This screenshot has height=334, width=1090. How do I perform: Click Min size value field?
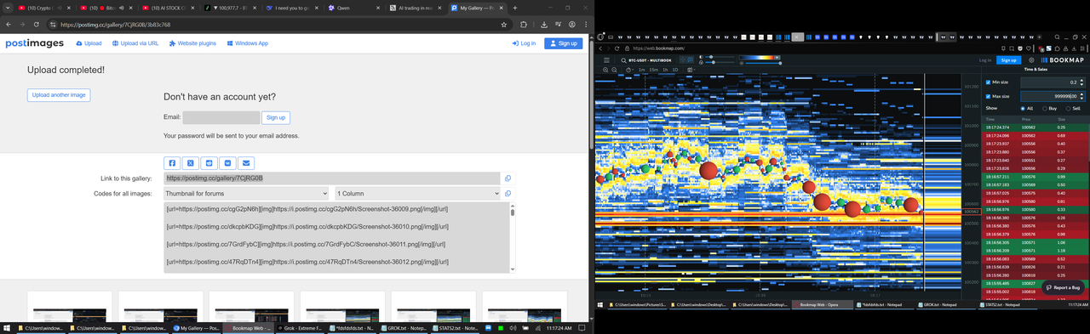[1053, 82]
